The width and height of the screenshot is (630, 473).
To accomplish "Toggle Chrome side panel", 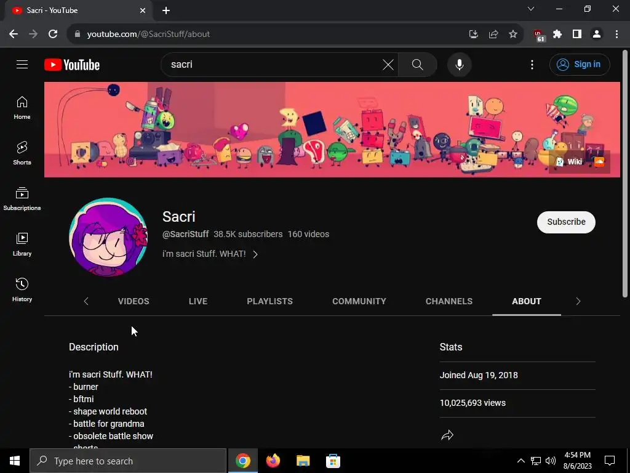I will point(577,34).
